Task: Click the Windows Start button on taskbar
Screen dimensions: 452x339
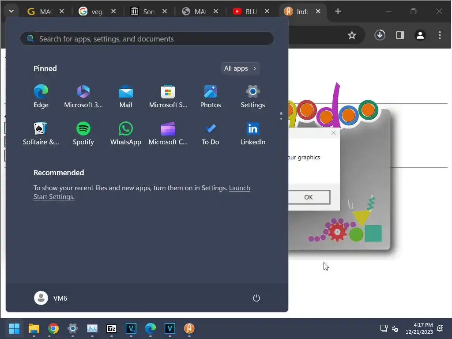Action: point(14,328)
